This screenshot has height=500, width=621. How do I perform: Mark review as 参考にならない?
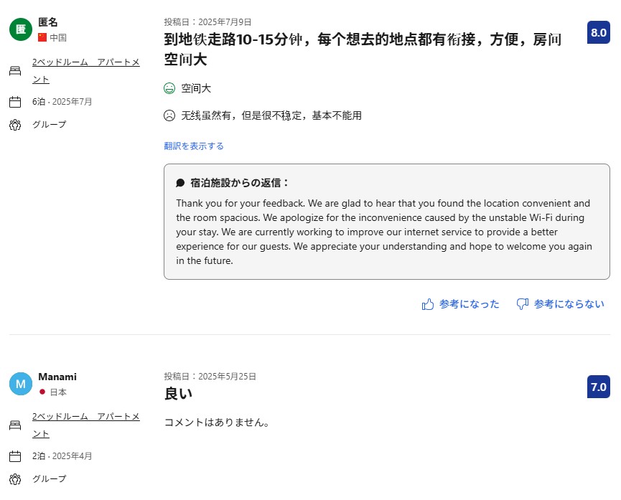pos(569,304)
